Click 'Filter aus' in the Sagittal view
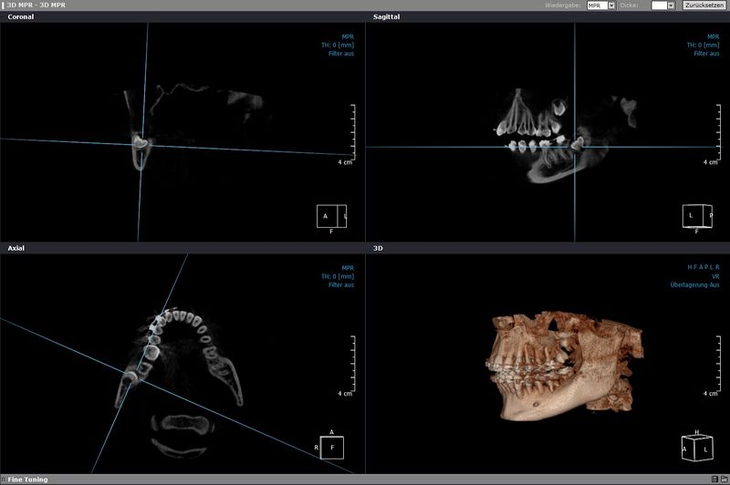This screenshot has width=730, height=485. tap(706, 54)
